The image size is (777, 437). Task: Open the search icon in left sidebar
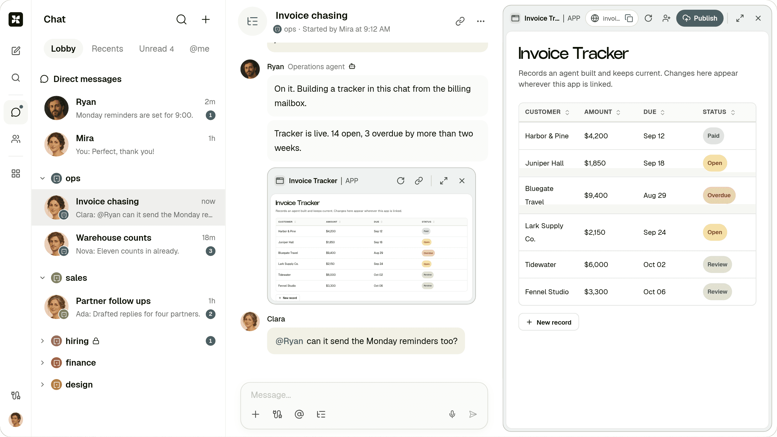[x=16, y=78]
